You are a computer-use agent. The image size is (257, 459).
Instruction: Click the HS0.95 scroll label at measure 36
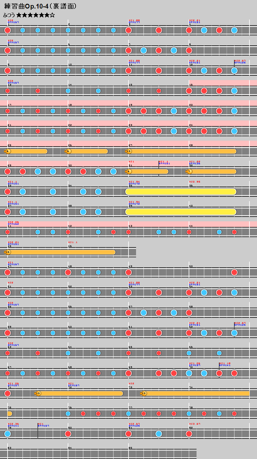tap(195, 182)
